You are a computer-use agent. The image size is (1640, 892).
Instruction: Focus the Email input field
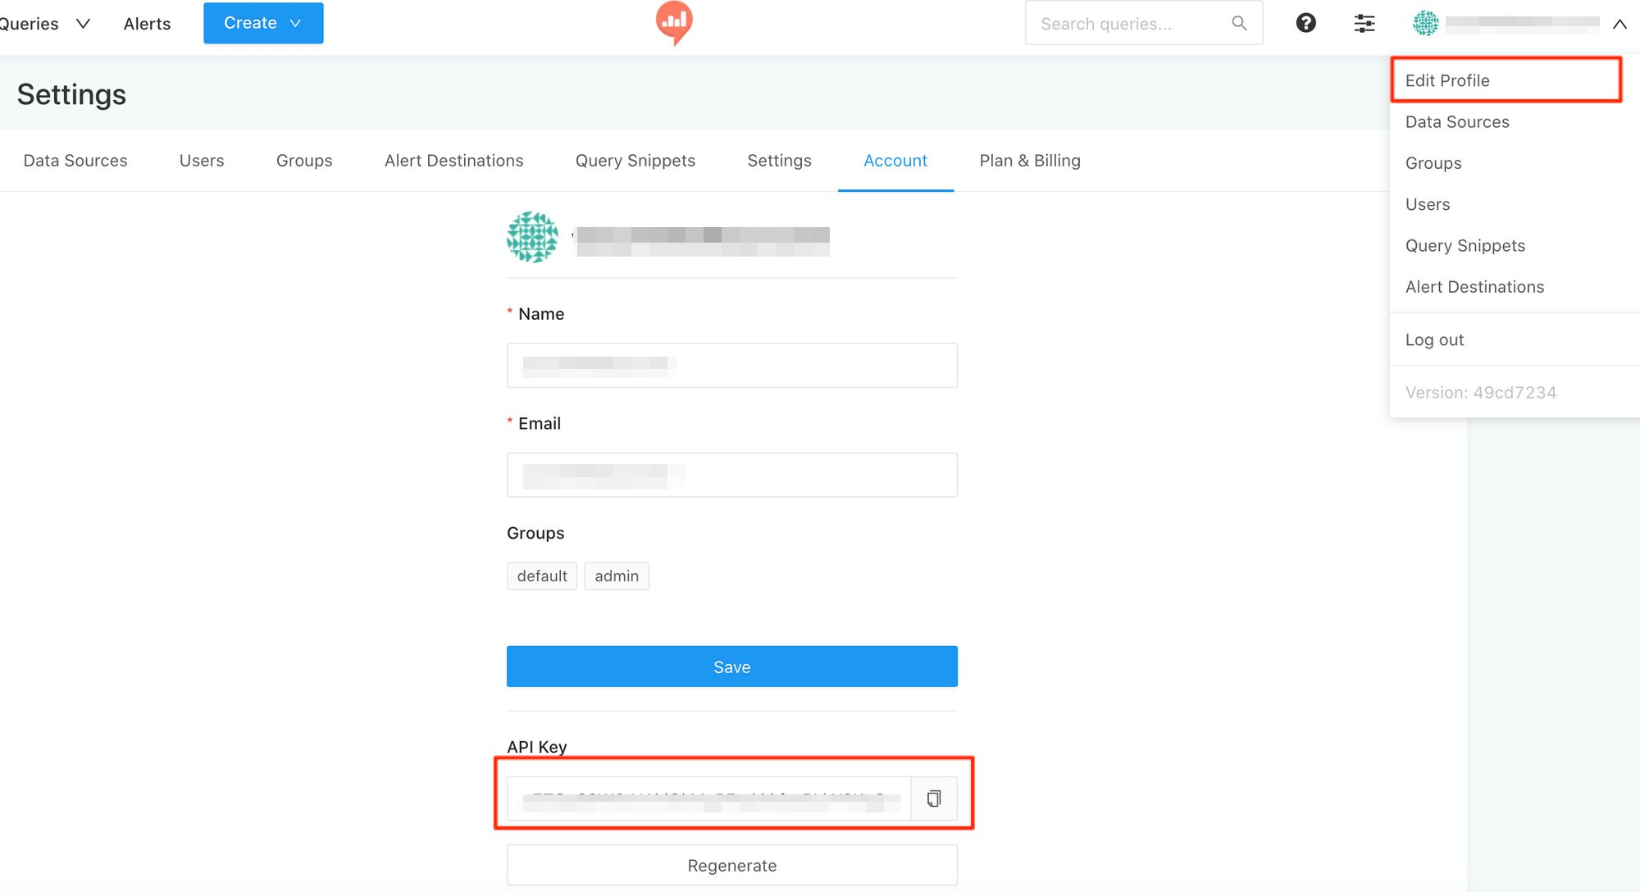click(731, 475)
